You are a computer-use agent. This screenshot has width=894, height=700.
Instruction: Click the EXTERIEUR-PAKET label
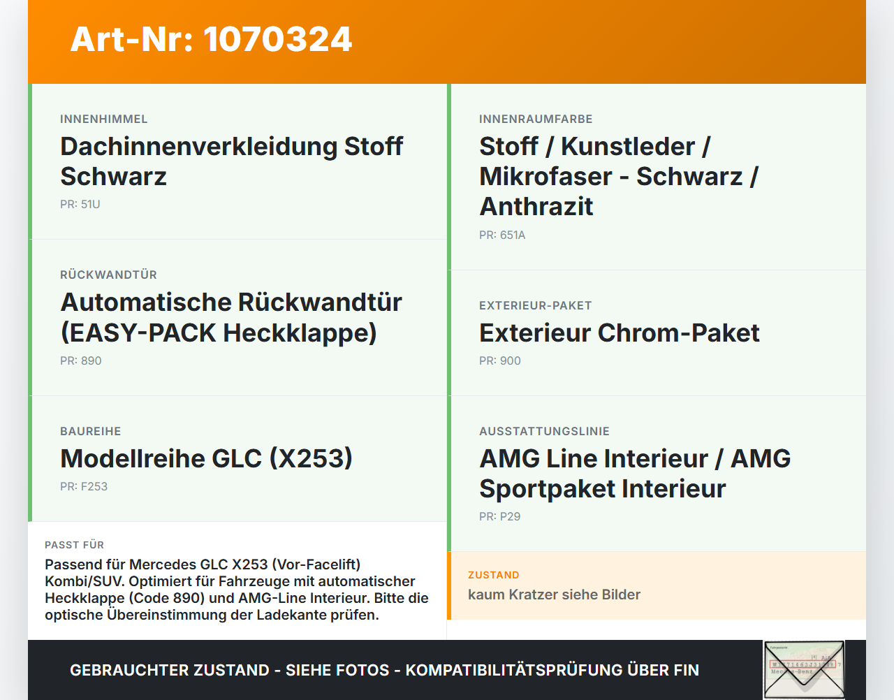click(x=536, y=306)
